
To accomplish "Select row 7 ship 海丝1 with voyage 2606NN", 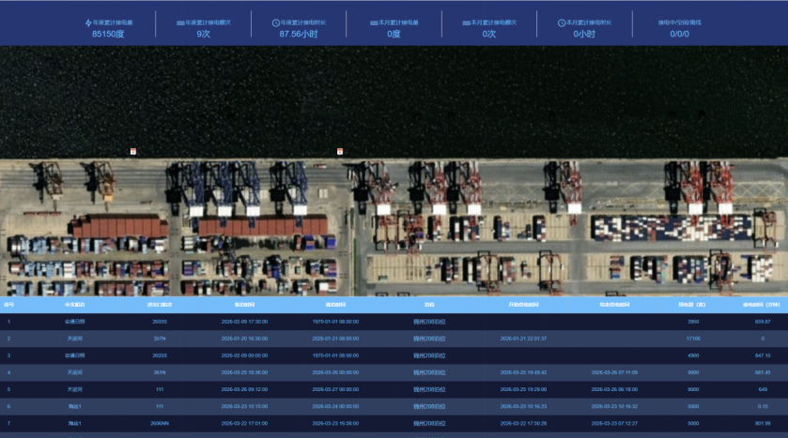I will click(75, 422).
